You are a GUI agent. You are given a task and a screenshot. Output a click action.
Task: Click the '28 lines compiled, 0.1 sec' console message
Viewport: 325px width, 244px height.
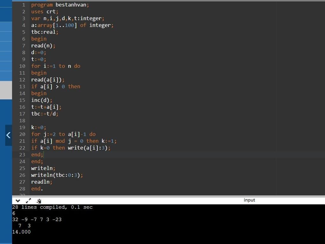pos(52,207)
